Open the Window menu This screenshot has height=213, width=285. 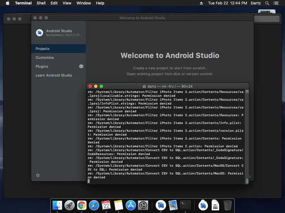83,3
